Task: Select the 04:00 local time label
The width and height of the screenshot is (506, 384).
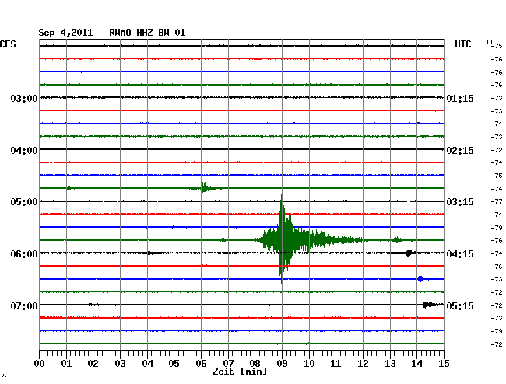Action: (24, 151)
